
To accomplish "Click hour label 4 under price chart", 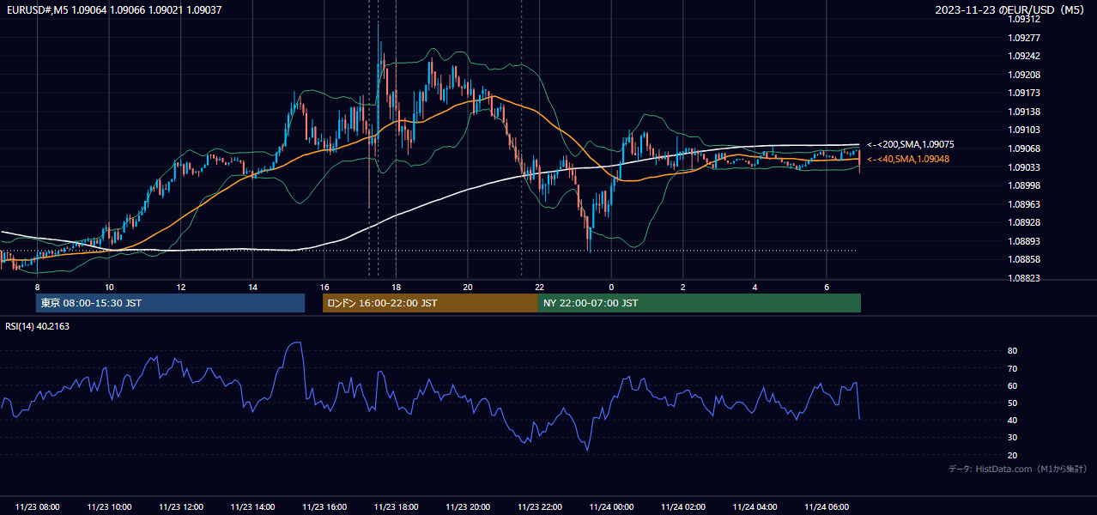I will pyautogui.click(x=755, y=287).
